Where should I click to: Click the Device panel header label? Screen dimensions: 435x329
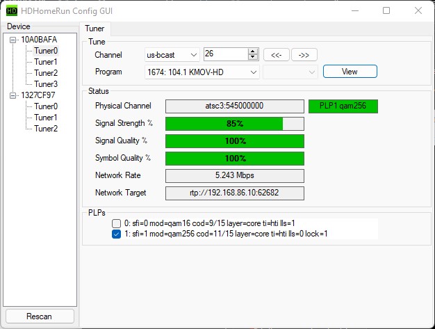(19, 26)
